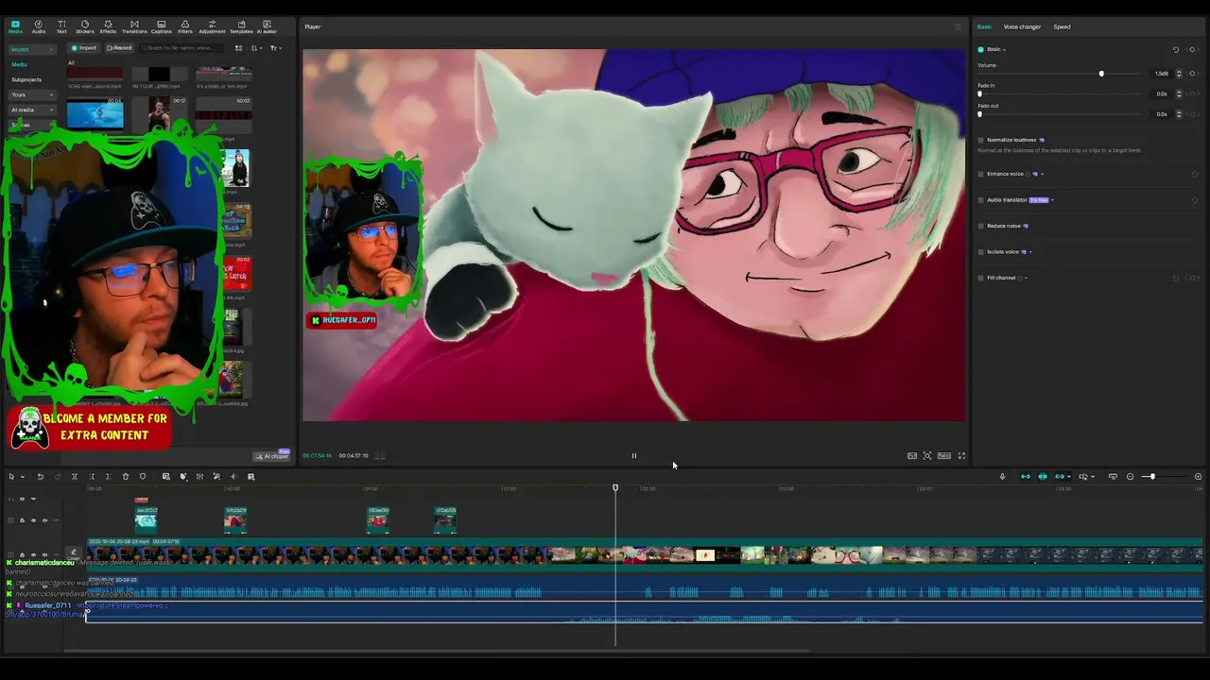Image resolution: width=1210 pixels, height=680 pixels.
Task: Open the Stickers panel
Action: click(x=85, y=25)
